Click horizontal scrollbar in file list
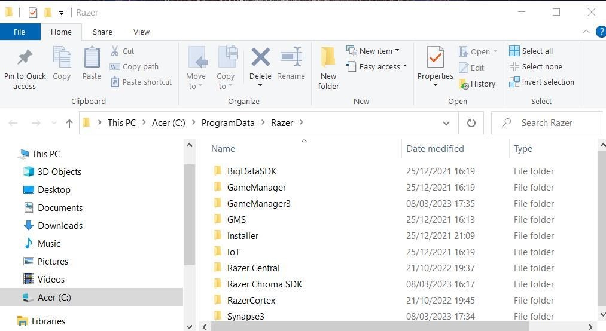This screenshot has height=331, width=606. pyautogui.click(x=369, y=326)
